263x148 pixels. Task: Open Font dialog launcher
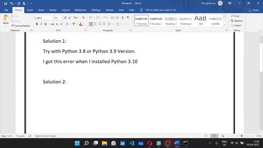[85, 30]
